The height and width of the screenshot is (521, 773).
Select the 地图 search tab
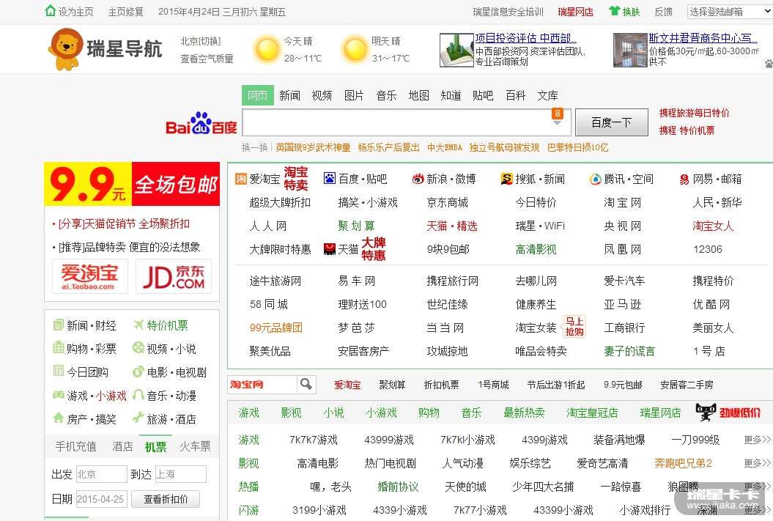pos(419,95)
